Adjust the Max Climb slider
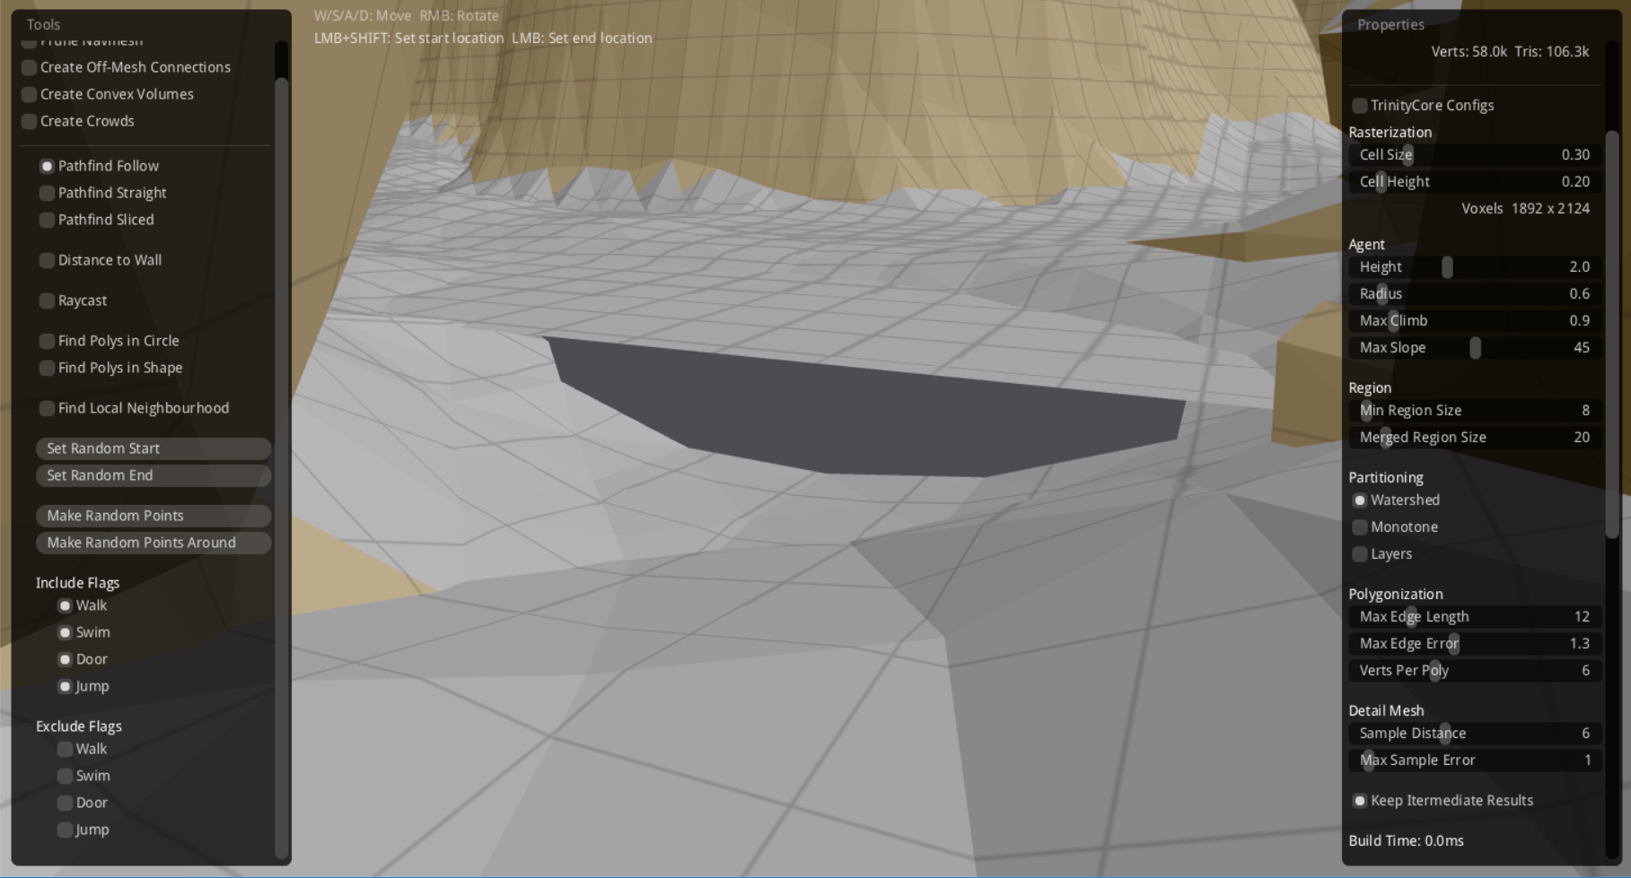1631x878 pixels. click(1475, 321)
